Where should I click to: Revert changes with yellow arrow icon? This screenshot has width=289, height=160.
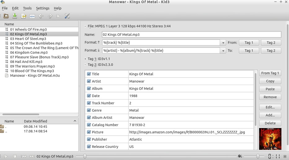point(24,16)
